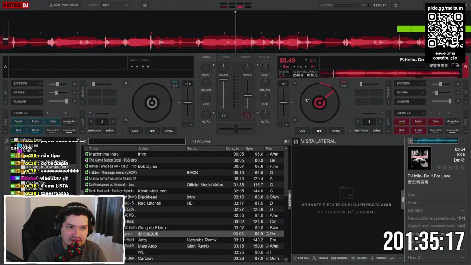Viewport: 471px width, 265px height.
Task: Open STEMS 2.0 pads dropdown on deck A
Action: click(27, 113)
